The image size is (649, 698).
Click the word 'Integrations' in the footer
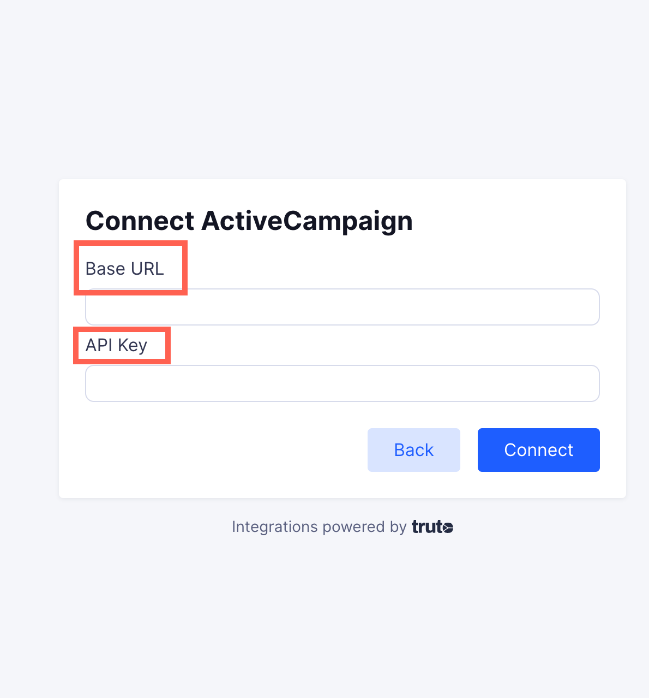coord(275,527)
